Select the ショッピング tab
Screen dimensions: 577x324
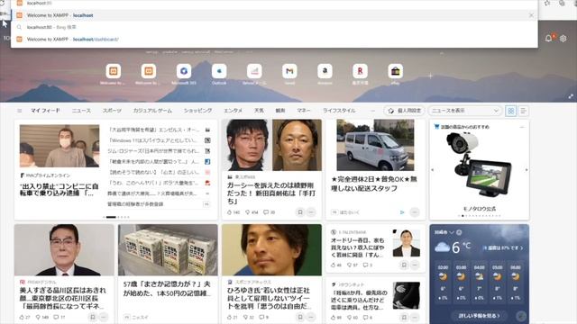point(197,111)
